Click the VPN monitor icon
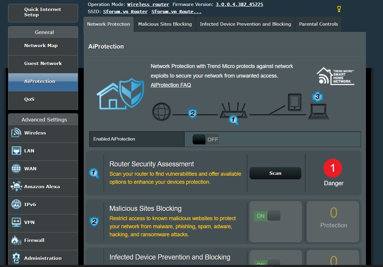The height and width of the screenshot is (267, 383). click(16, 222)
